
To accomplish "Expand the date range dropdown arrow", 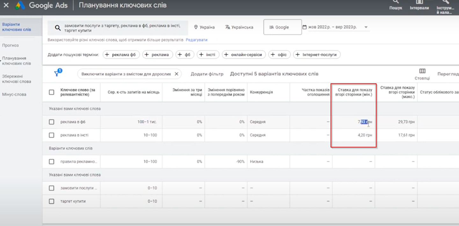I will (x=366, y=27).
